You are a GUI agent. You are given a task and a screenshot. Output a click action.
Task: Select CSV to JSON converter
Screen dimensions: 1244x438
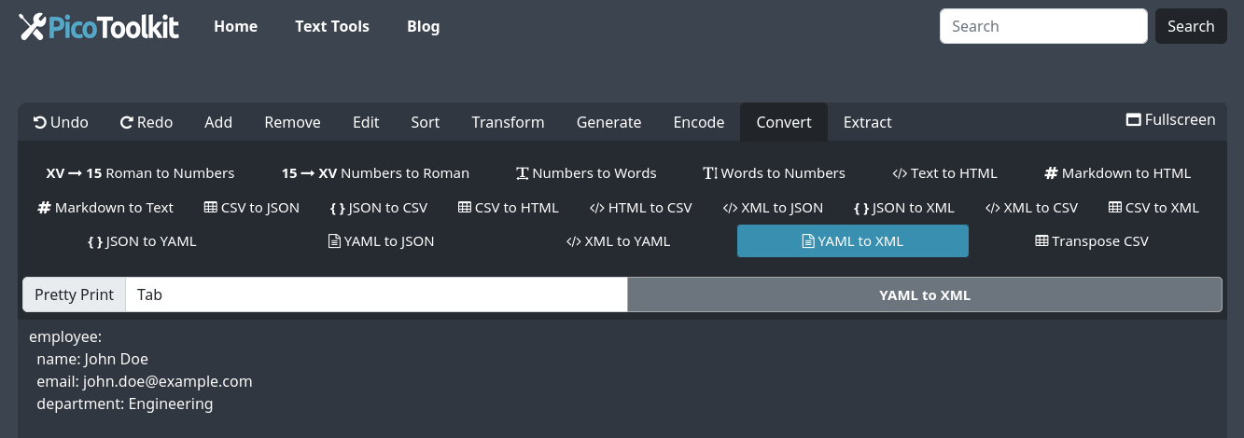[x=251, y=208]
